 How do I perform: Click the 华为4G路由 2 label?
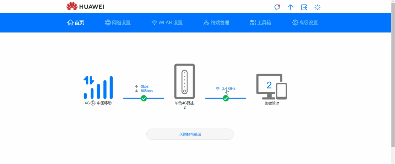[x=185, y=105]
